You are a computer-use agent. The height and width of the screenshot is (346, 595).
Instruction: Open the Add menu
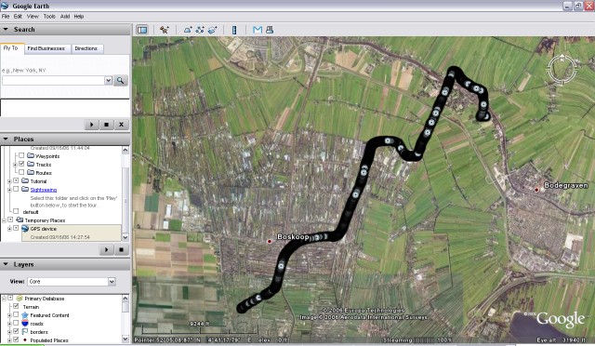coord(65,17)
